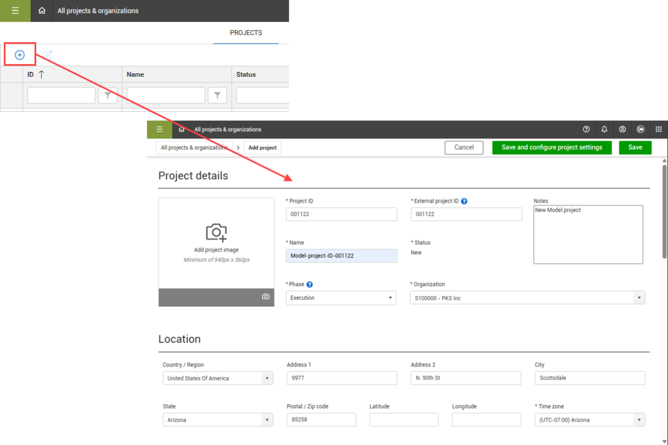Click Save and configure project settings

point(552,148)
